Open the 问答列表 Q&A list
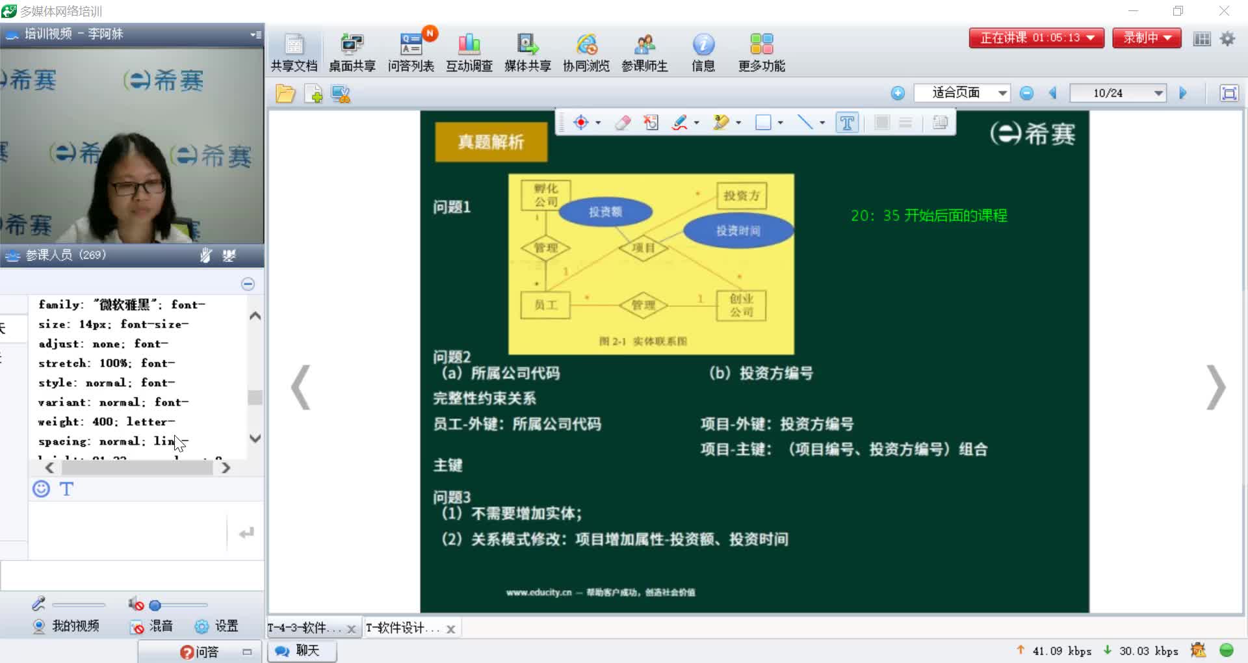Screen dimensions: 1248x663 (x=411, y=52)
